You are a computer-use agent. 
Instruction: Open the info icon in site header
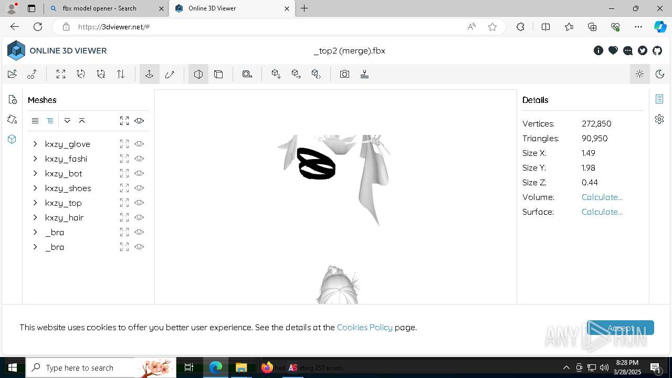598,50
